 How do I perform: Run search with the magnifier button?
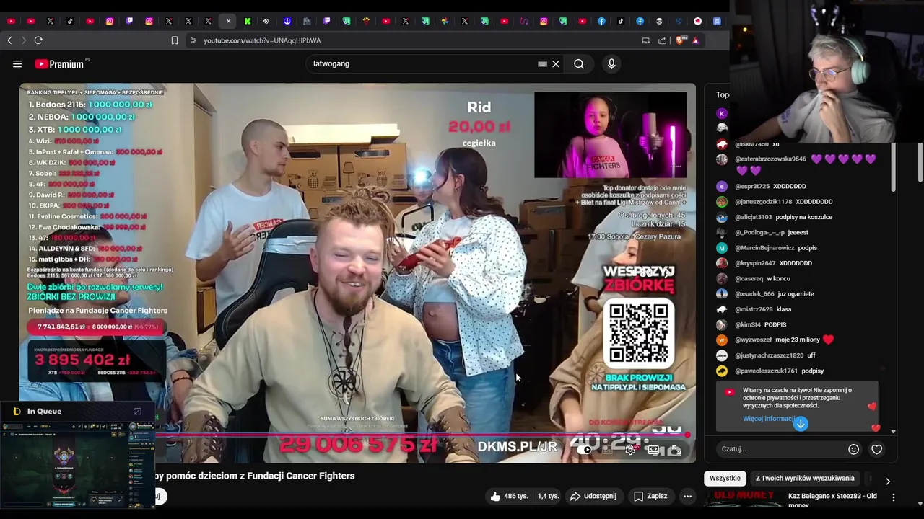click(579, 64)
